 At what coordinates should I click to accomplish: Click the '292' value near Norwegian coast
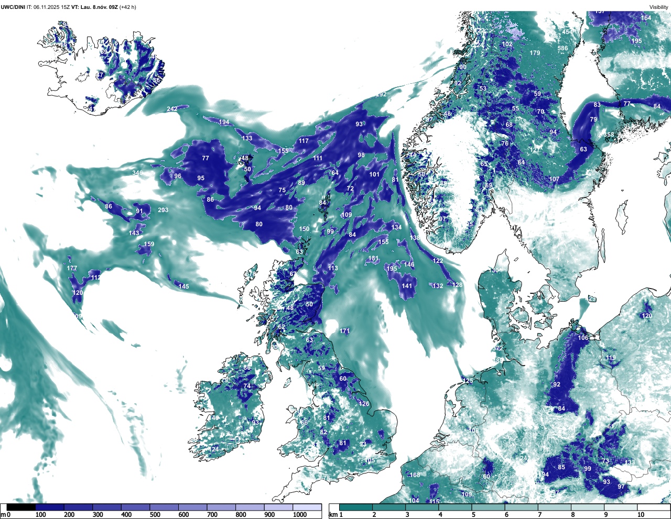pyautogui.click(x=382, y=94)
